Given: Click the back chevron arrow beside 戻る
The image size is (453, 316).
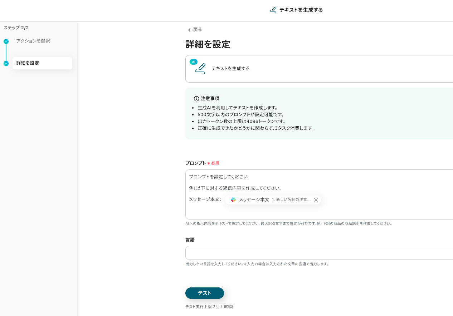Looking at the screenshot, I should coord(189,30).
